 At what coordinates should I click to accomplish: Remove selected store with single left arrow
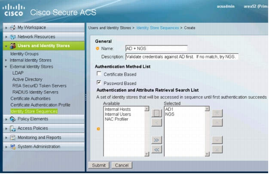(156, 122)
